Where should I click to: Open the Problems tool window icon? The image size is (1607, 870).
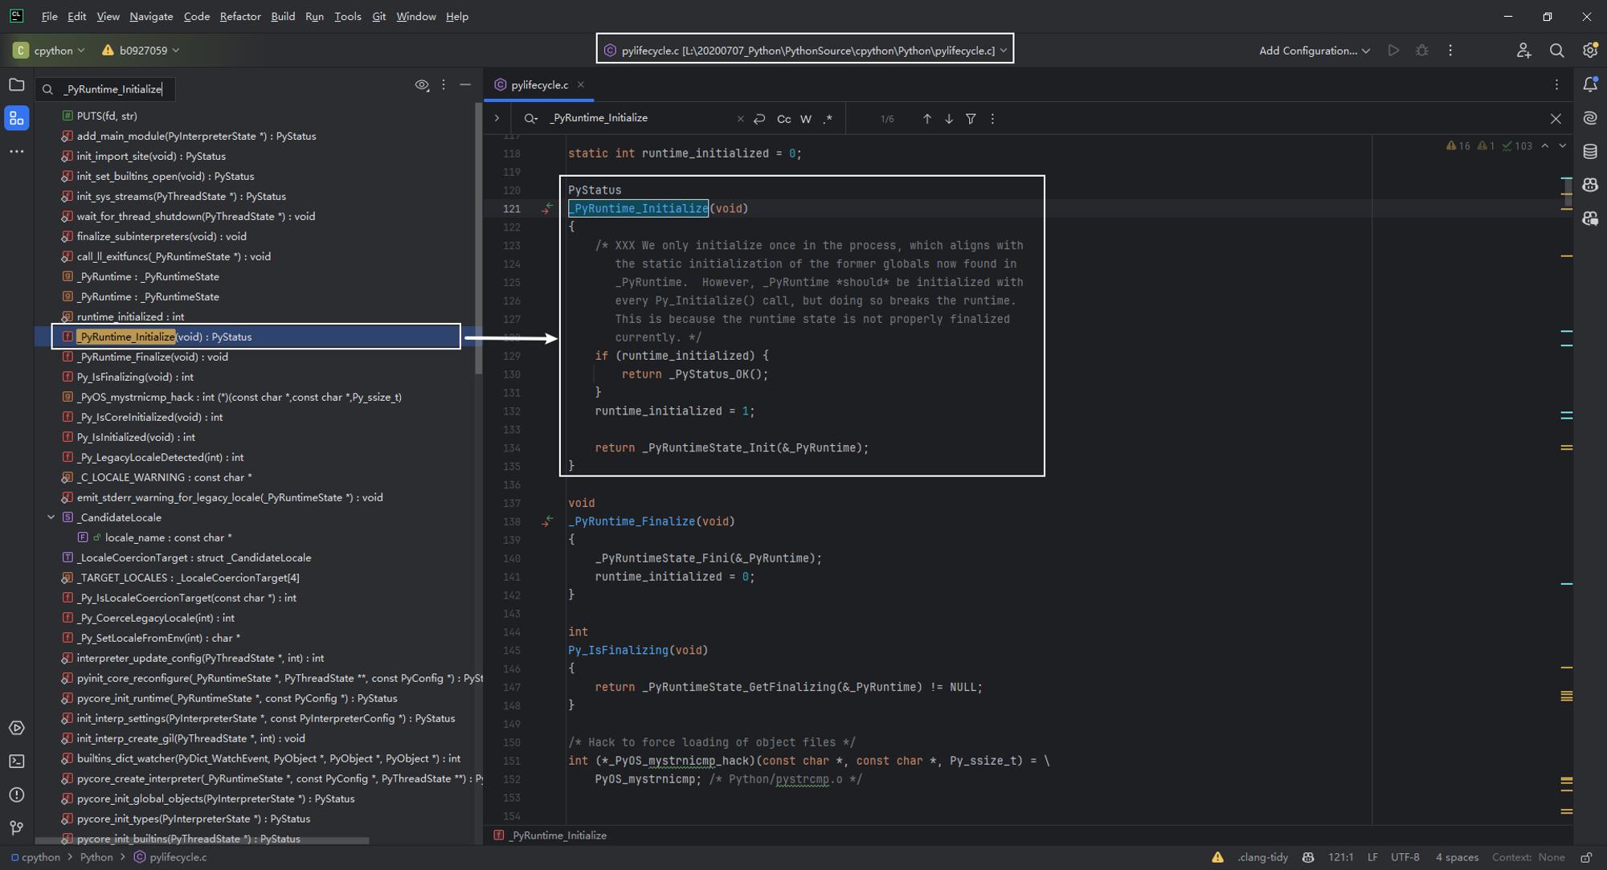click(x=16, y=794)
